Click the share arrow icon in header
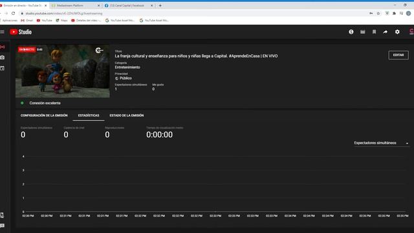The image size is (414, 233). click(386, 32)
